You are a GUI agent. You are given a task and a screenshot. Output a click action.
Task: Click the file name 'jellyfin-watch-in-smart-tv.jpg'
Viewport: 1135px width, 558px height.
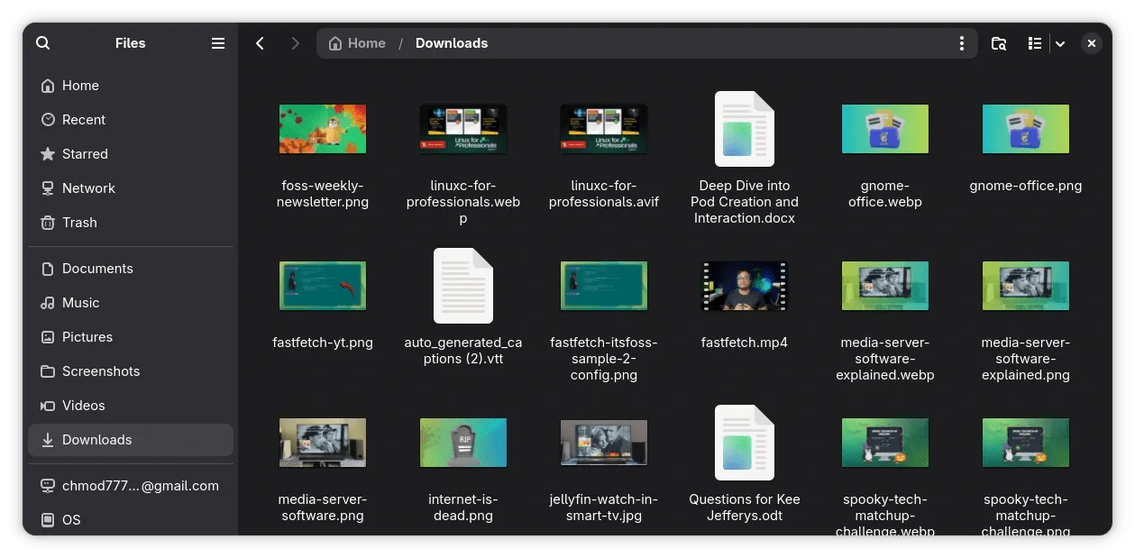[604, 508]
